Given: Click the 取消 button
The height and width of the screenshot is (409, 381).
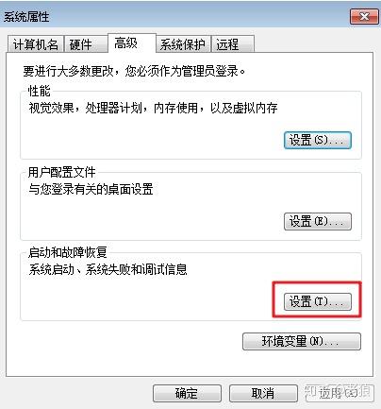Looking at the screenshot, I should (263, 393).
